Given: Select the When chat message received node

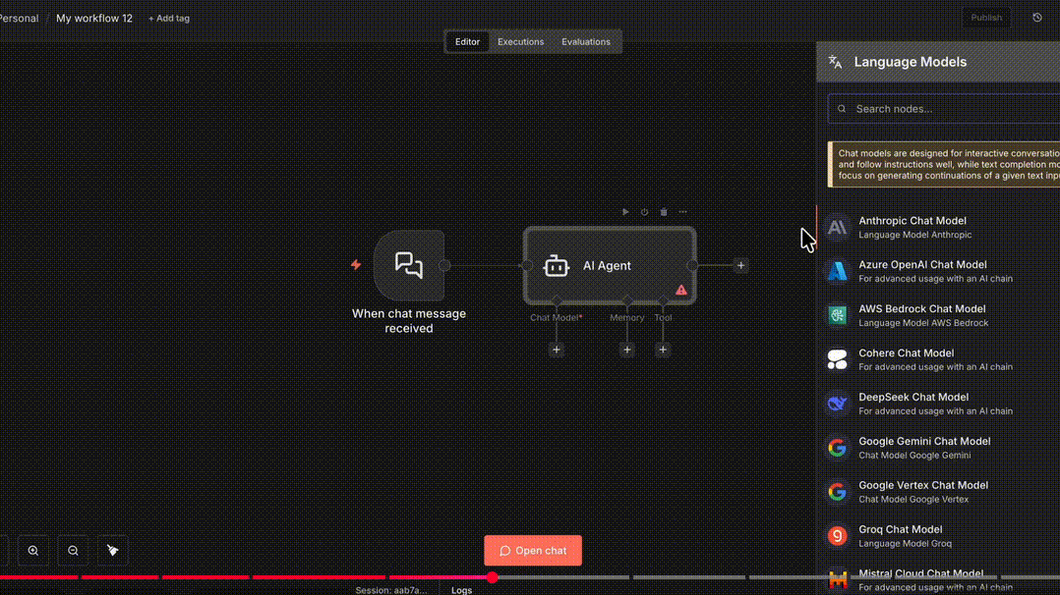Looking at the screenshot, I should point(410,265).
